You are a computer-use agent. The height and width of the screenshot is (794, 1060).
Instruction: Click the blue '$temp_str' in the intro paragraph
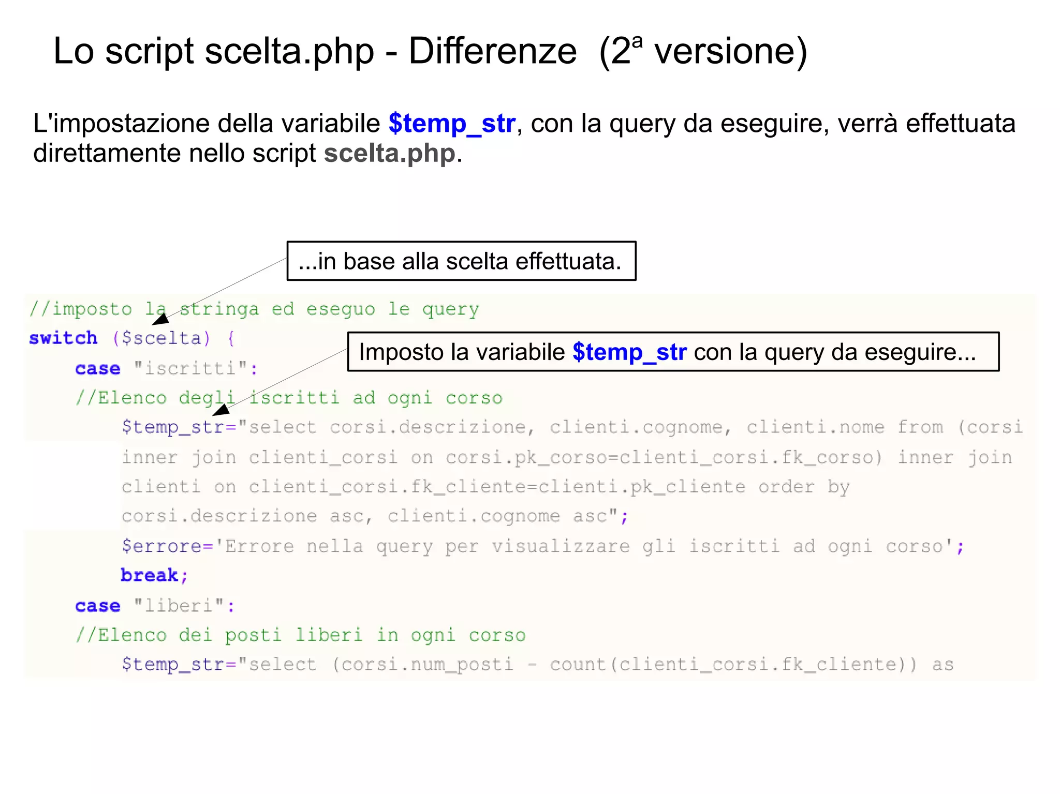click(452, 124)
